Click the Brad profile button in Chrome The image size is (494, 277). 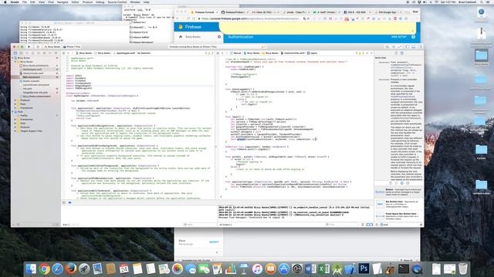point(415,12)
